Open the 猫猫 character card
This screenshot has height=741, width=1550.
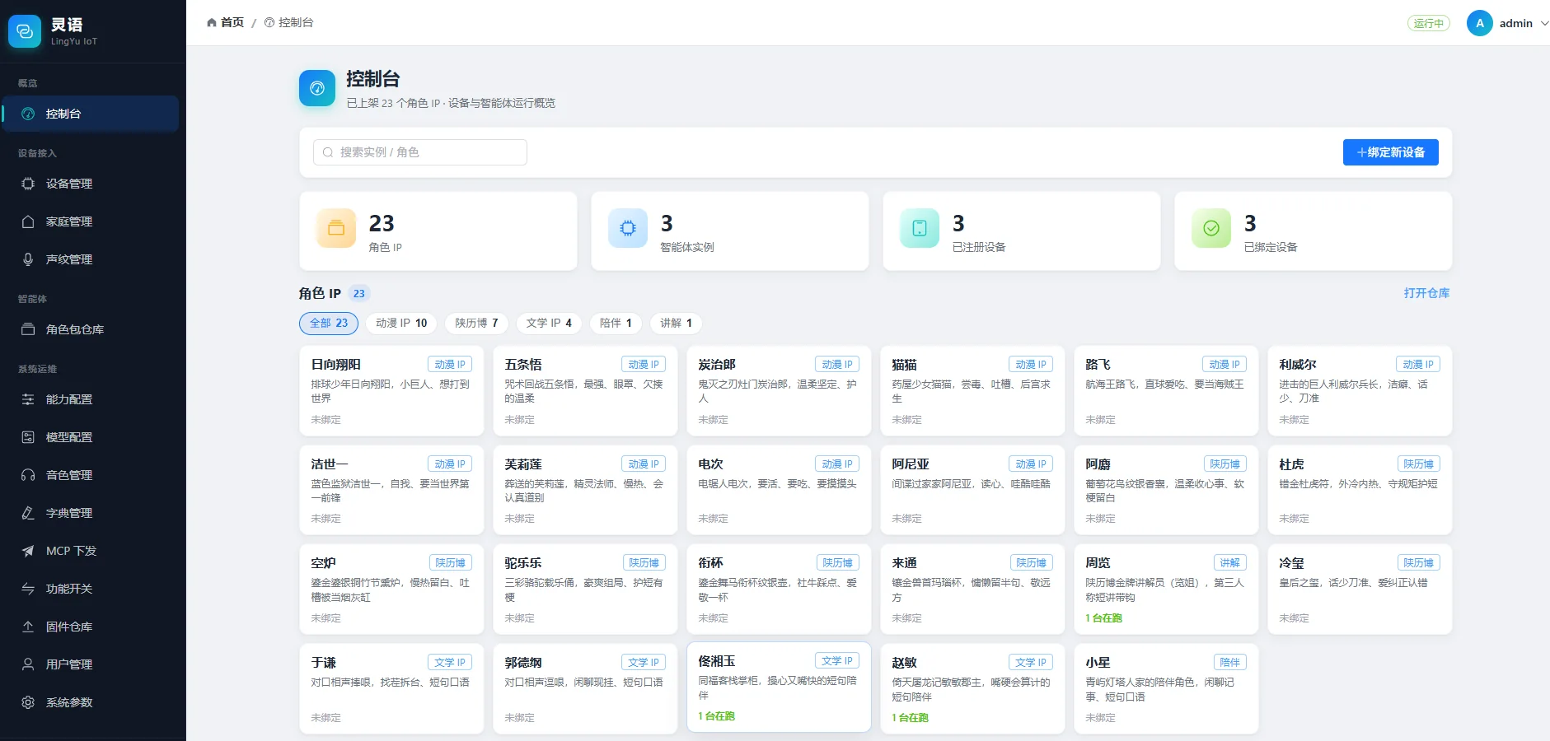(972, 391)
